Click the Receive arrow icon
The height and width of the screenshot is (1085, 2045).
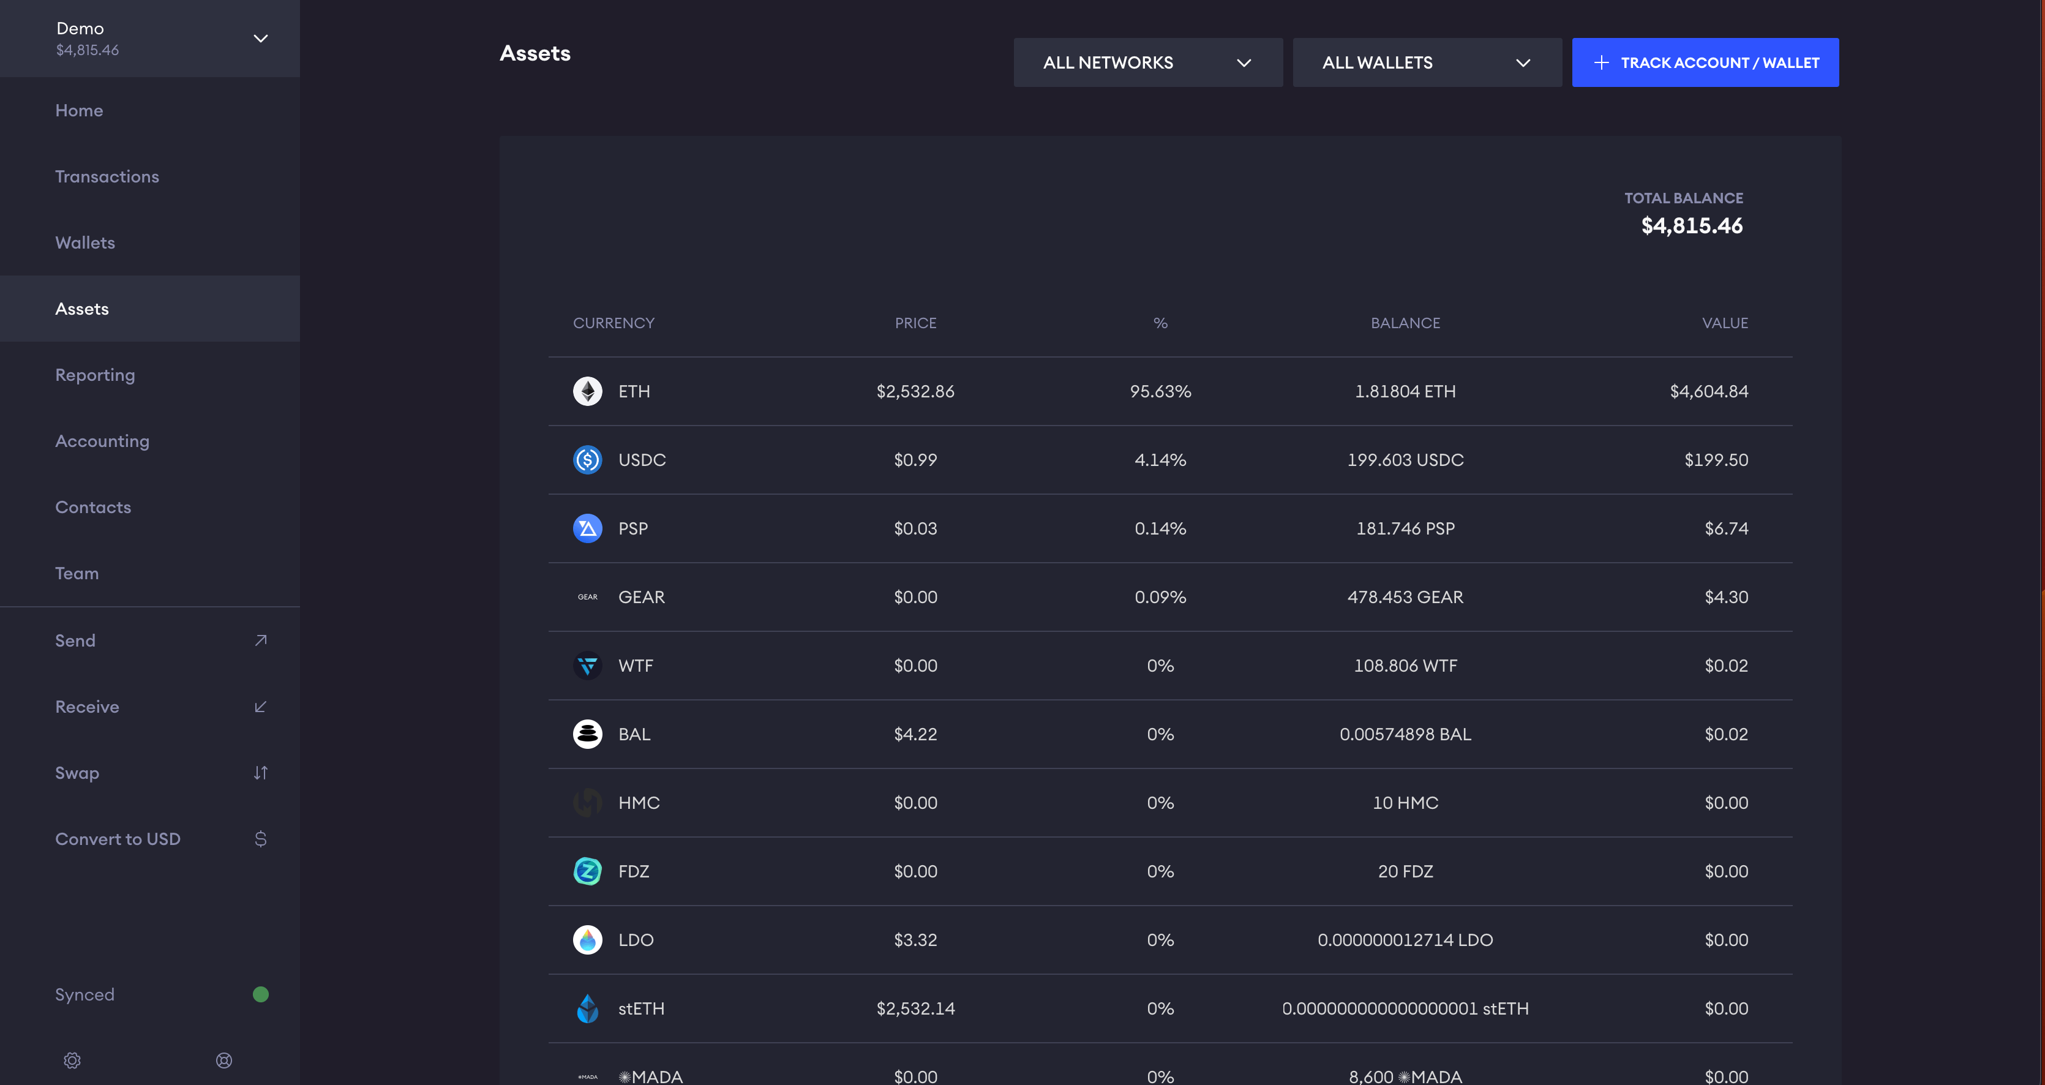coord(260,707)
